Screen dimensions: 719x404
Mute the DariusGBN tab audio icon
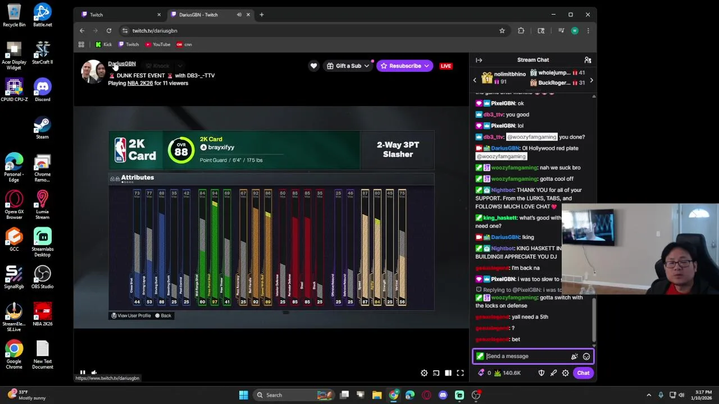[x=239, y=15]
